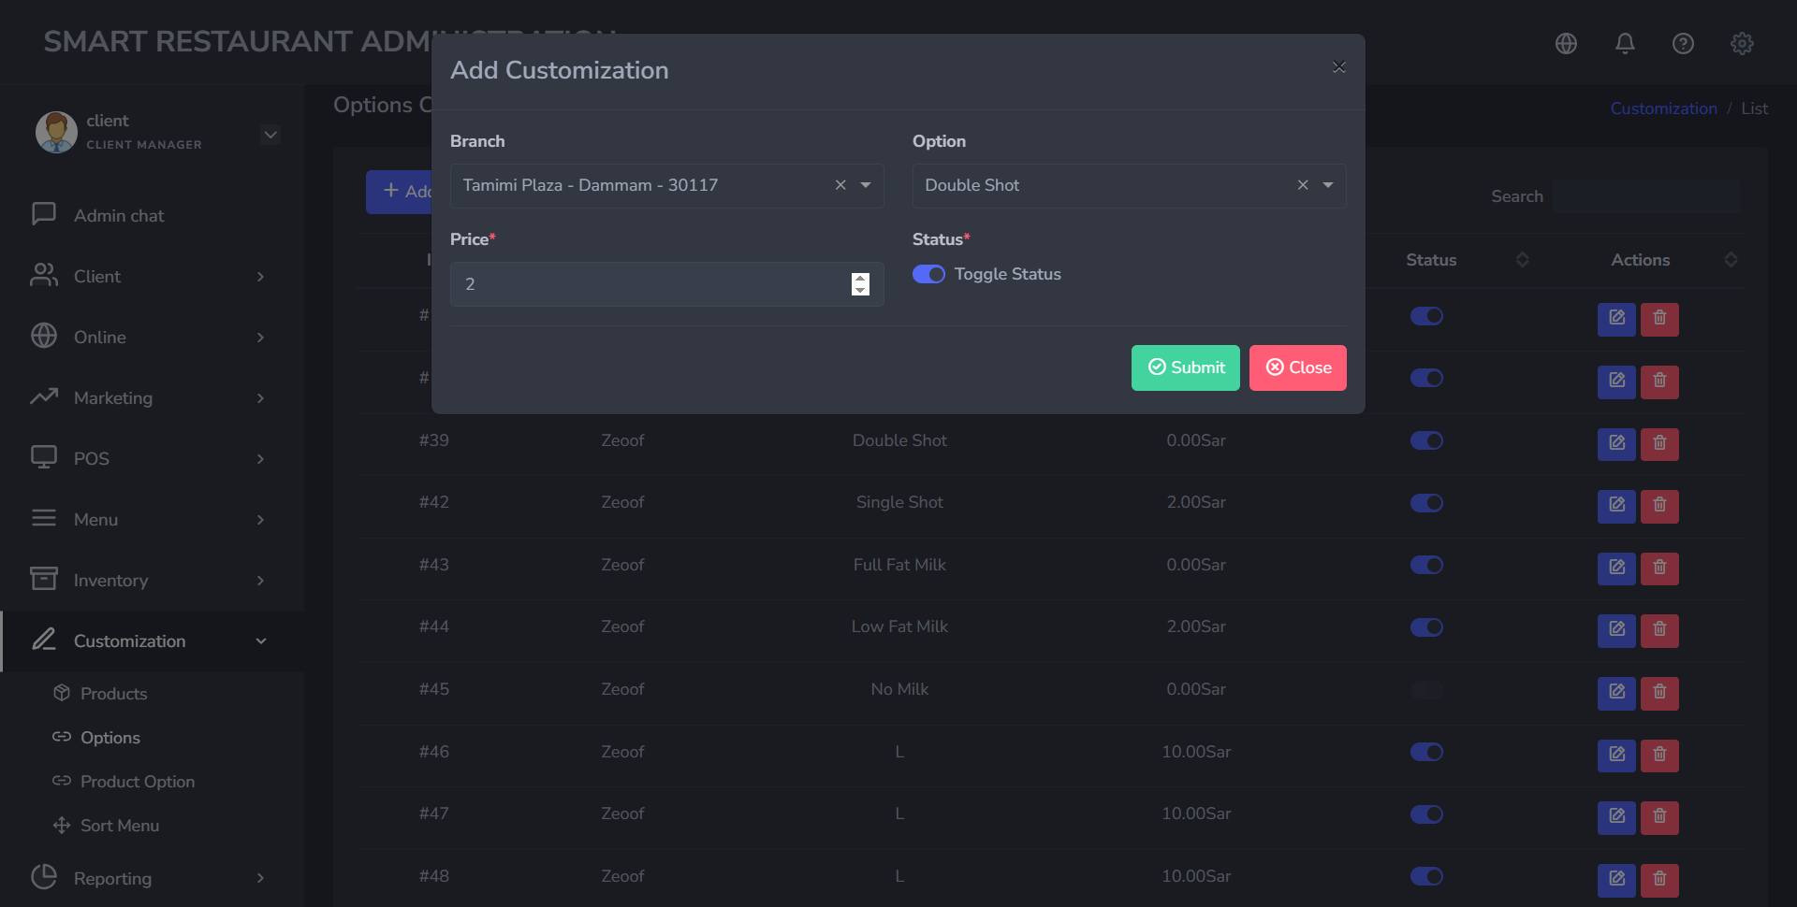Toggle Status switch in Add Customization dialog

(928, 274)
